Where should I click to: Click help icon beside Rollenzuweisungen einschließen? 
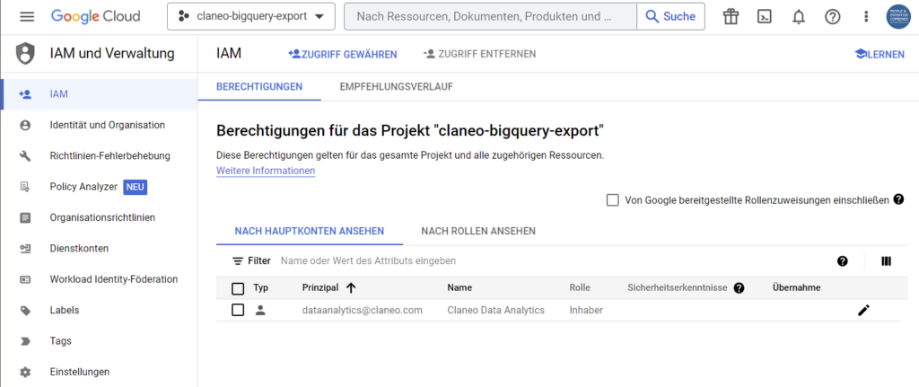898,199
